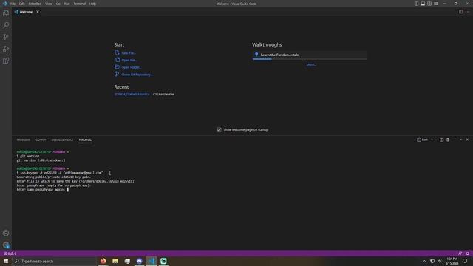Select the Terminal panel tab
Viewport: 473px width, 266px height.
click(x=85, y=140)
